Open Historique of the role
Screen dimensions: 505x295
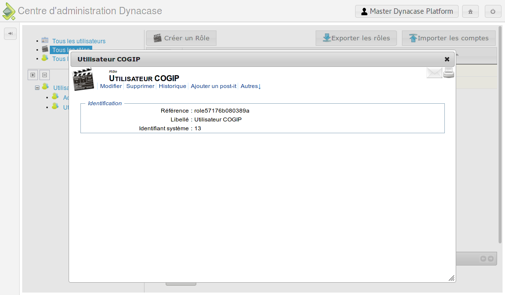172,86
